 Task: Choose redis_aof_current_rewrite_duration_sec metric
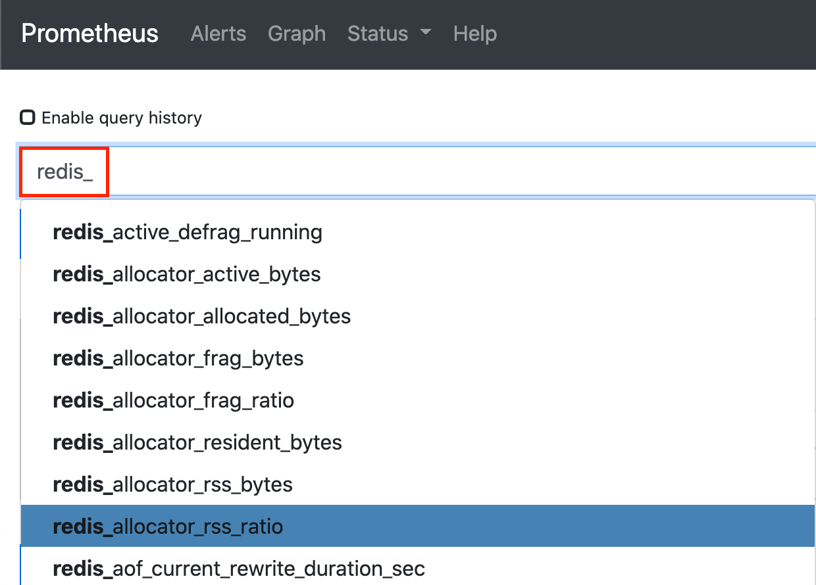click(418, 567)
